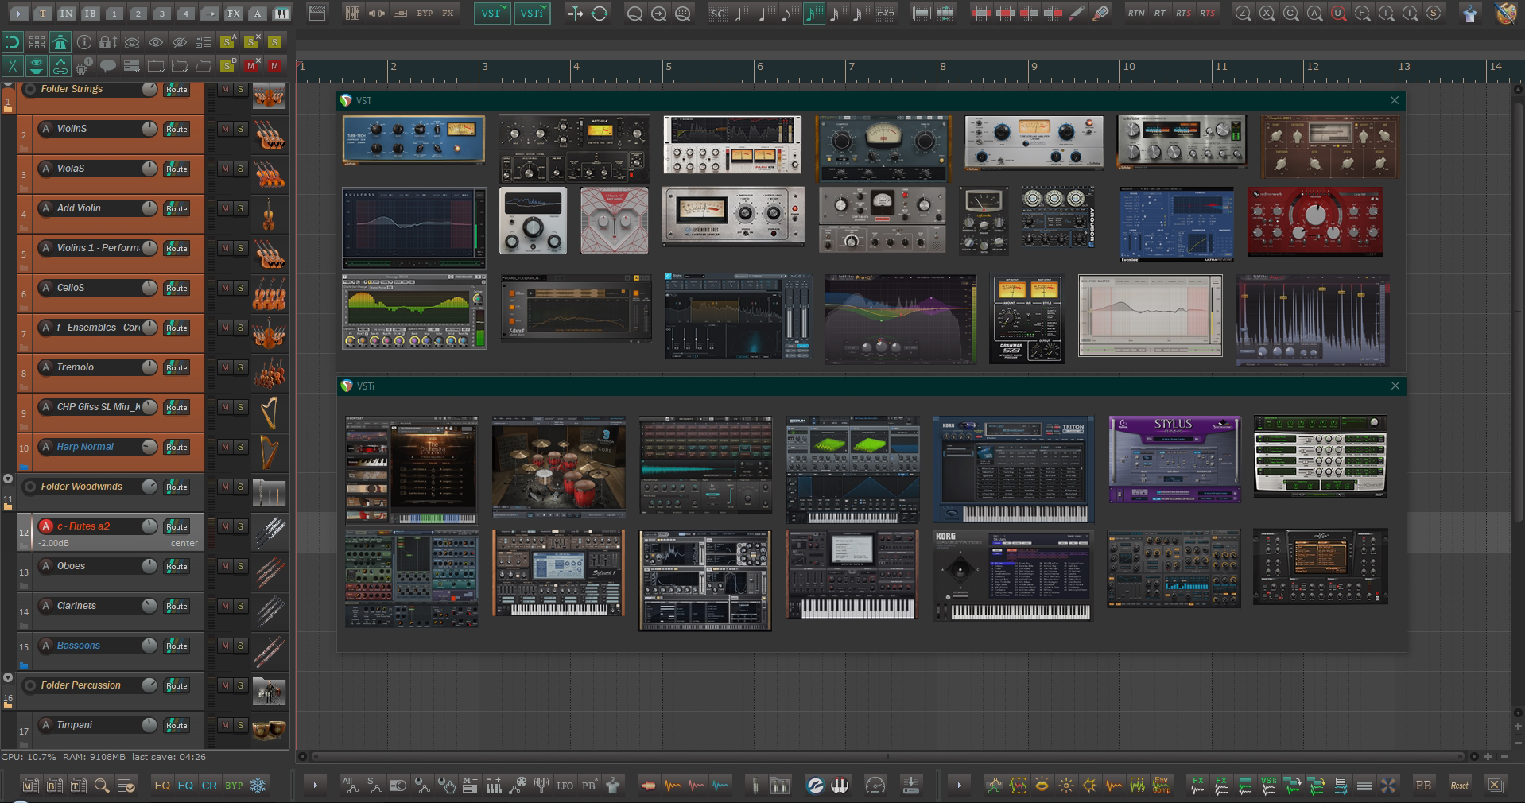
Task: Mute the ViolinS track
Action: click(x=225, y=129)
